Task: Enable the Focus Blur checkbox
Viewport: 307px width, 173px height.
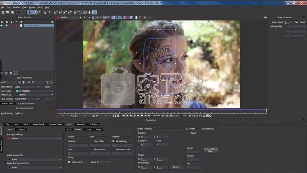Action: (x=91, y=141)
